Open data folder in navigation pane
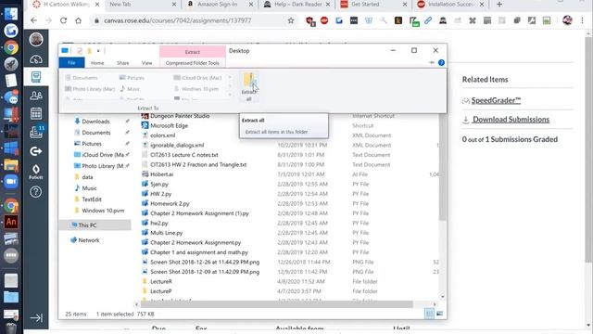This screenshot has width=593, height=334. click(87, 177)
